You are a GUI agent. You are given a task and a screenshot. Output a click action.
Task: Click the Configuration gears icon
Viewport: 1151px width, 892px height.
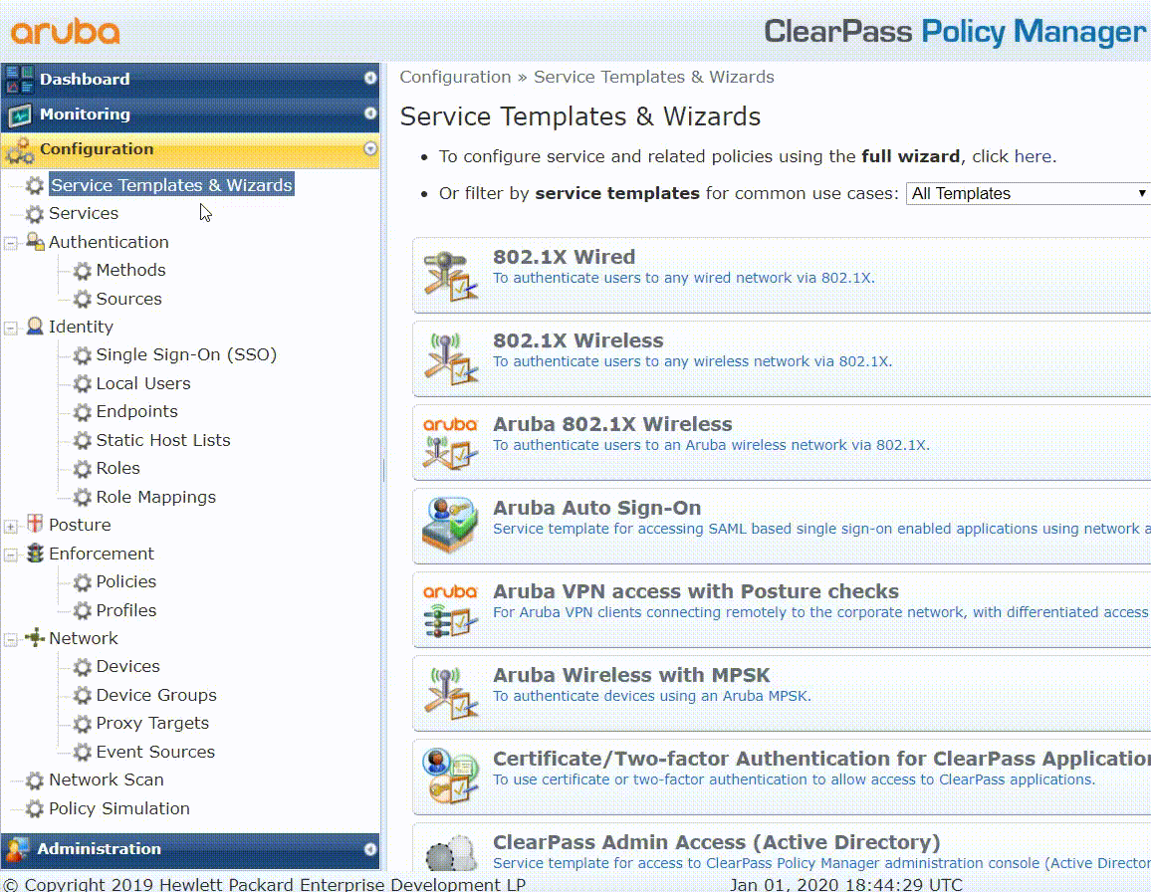point(20,149)
